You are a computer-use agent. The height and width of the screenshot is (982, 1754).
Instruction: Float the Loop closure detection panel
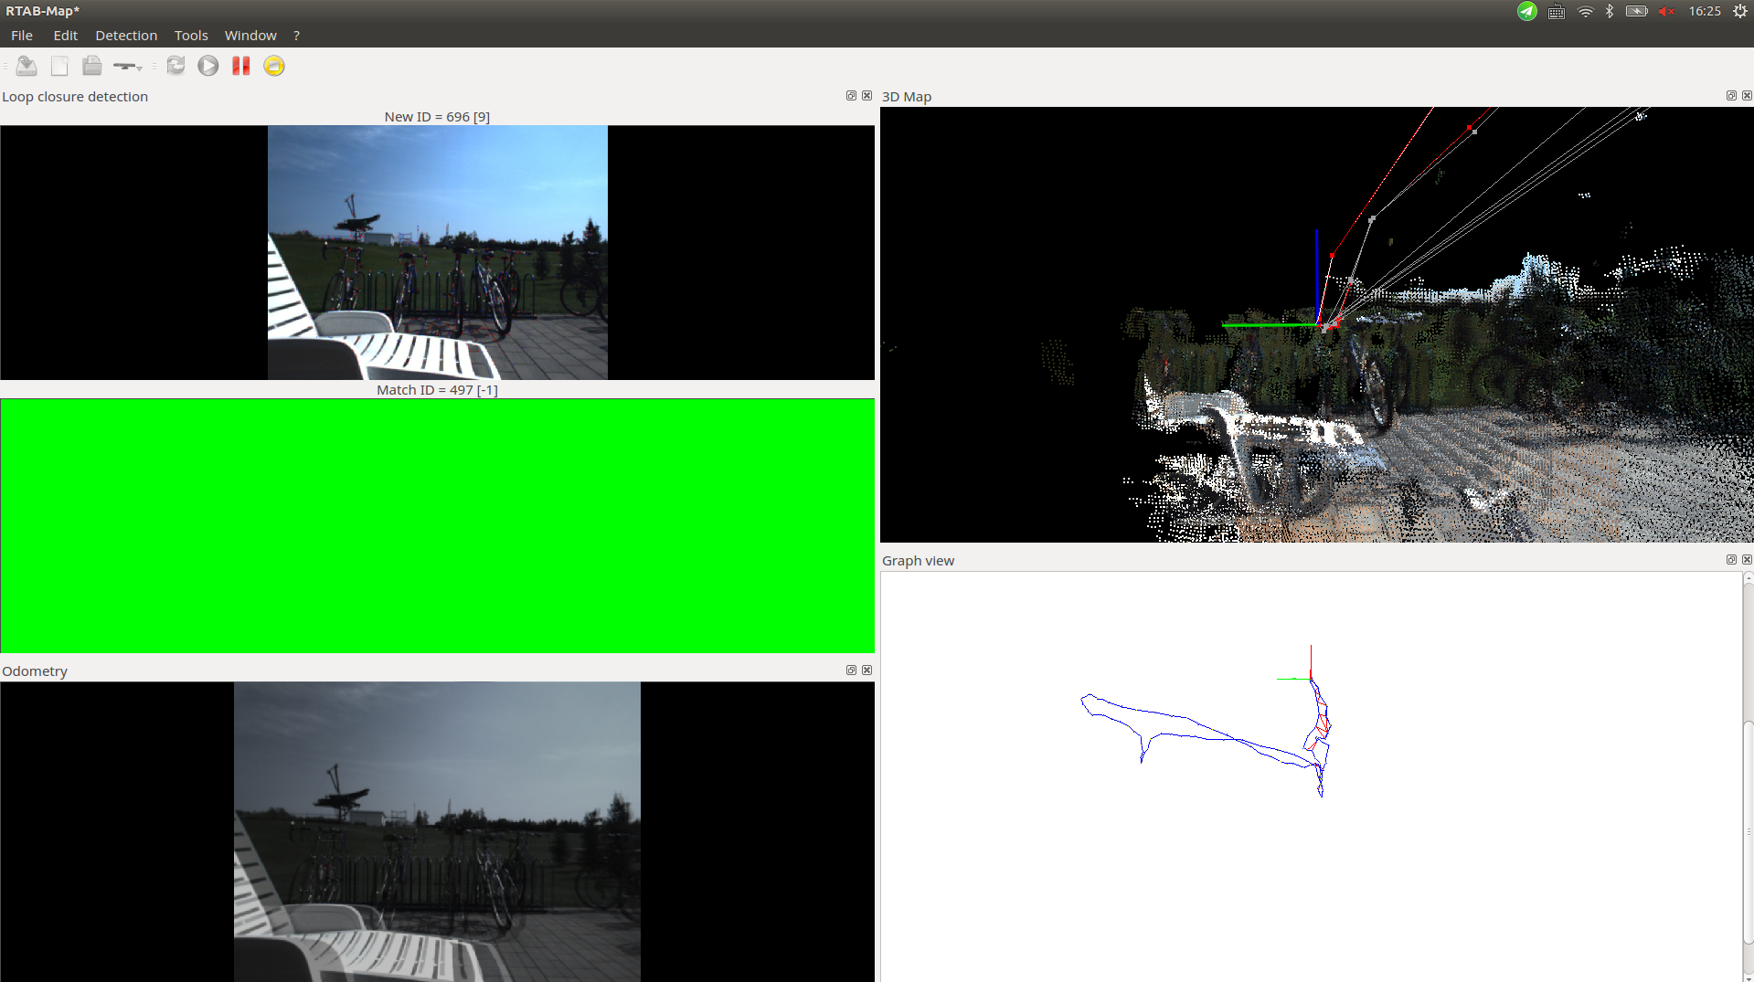click(851, 96)
